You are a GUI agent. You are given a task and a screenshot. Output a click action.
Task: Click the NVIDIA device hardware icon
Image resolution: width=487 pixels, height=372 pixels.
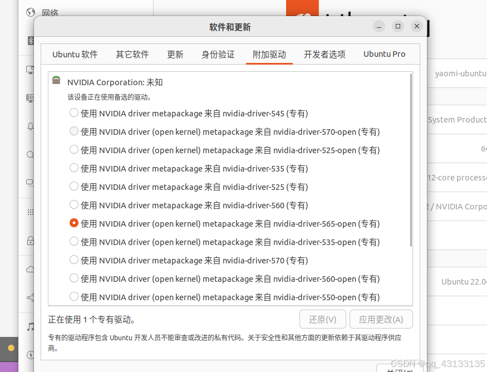(56, 80)
